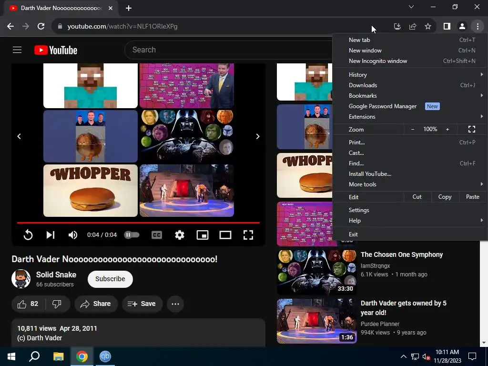Open Chrome Settings
The height and width of the screenshot is (366, 488).
(409, 210)
